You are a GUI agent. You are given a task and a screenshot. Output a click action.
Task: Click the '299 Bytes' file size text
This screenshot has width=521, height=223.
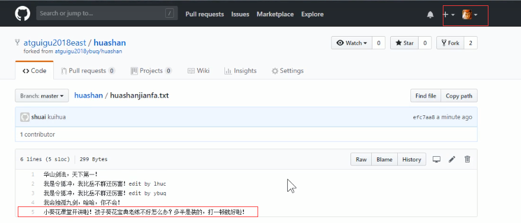[x=94, y=159]
